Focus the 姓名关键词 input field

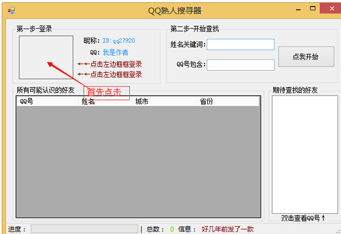pos(240,44)
